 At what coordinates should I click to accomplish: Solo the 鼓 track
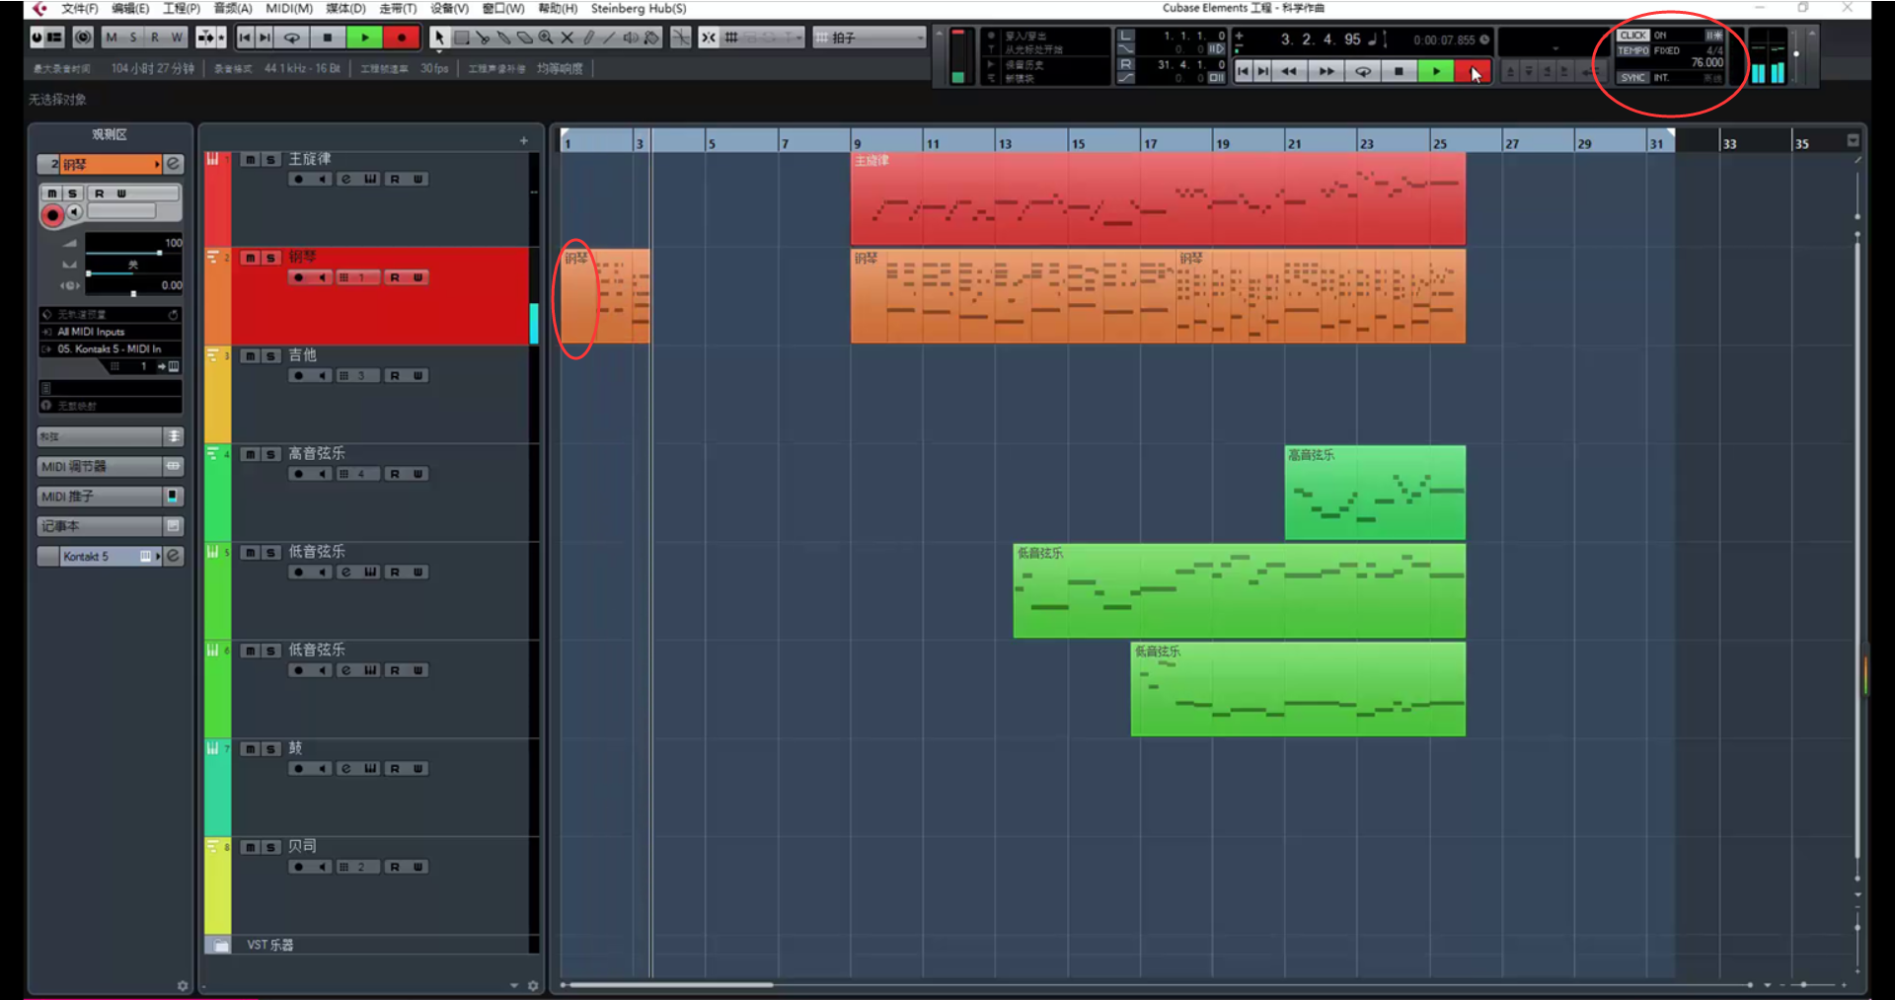(x=270, y=749)
